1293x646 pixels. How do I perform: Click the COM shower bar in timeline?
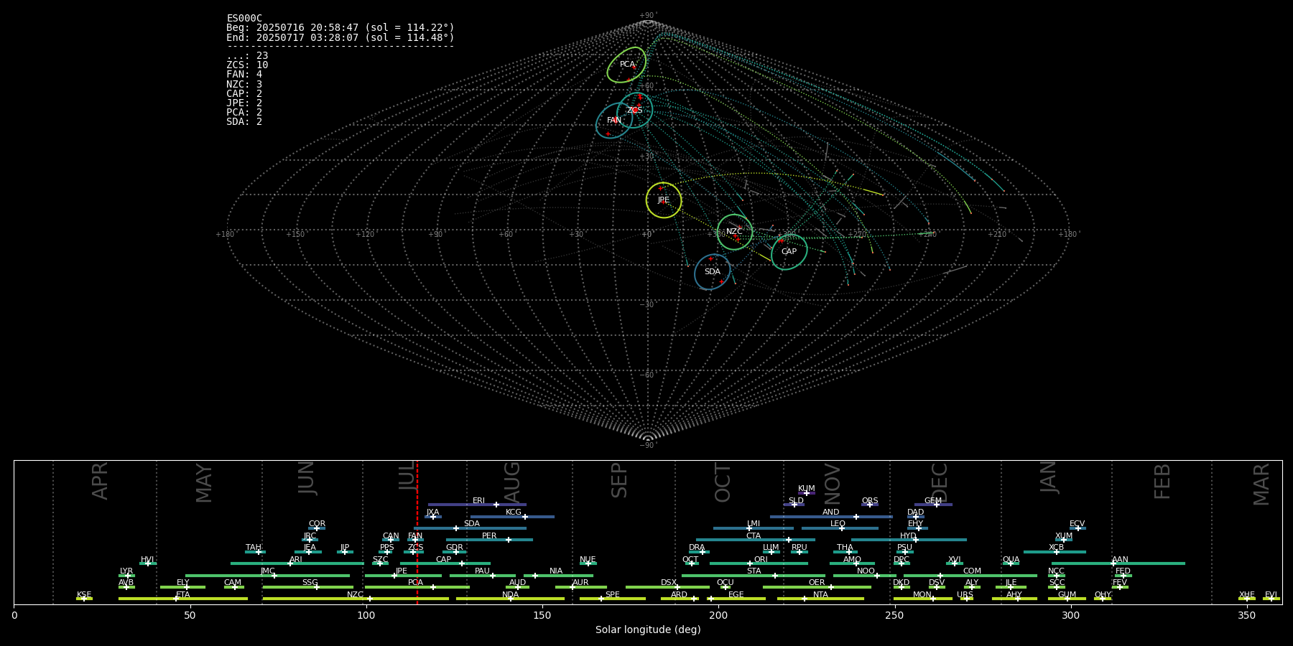click(971, 576)
